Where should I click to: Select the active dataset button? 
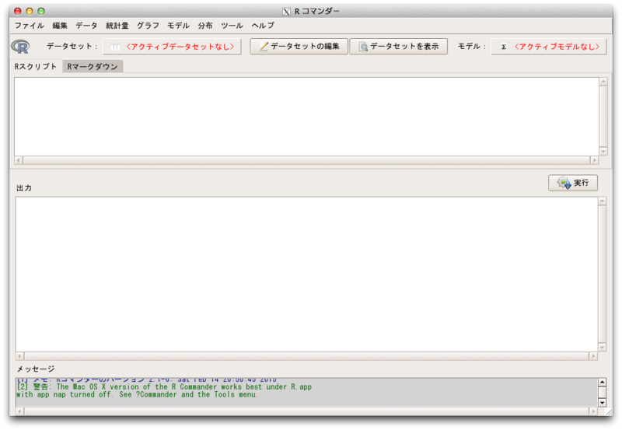tap(172, 47)
